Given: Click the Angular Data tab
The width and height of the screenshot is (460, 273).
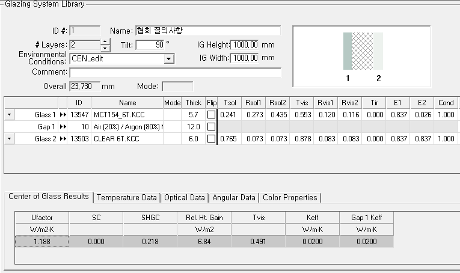Looking at the screenshot, I should (x=234, y=197).
